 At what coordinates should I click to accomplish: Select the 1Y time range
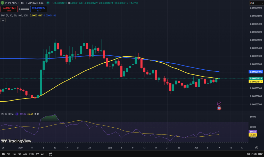[37, 154]
